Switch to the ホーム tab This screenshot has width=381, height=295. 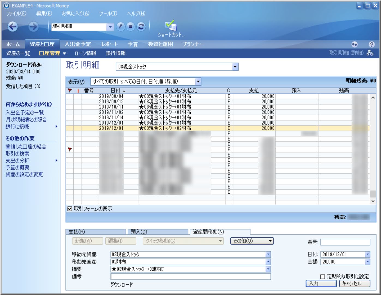pos(13,44)
